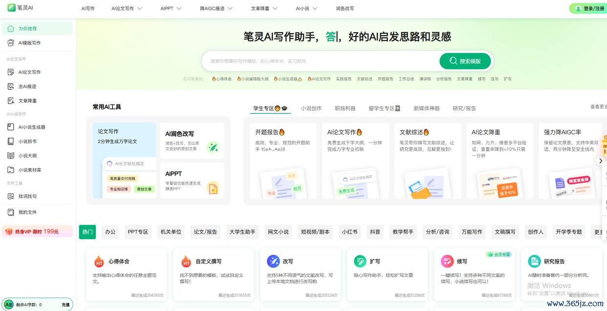Screen dimensions: 607x311
Task: Show next tool cards with right arrow
Action: [601, 161]
